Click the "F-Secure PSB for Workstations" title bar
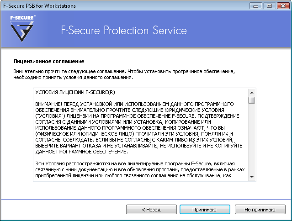292x221 pixels. point(114,5)
